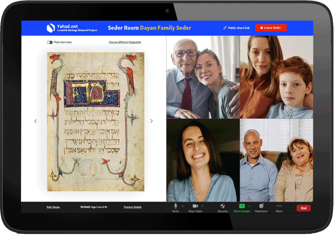Click the Seder Room Dayan Family Seder title
The height and width of the screenshot is (235, 334).
[x=149, y=28]
